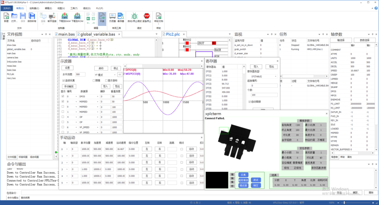379x205 pixels.
Task: Click the axis parameter horizontal scrollbar
Action: [x=353, y=153]
